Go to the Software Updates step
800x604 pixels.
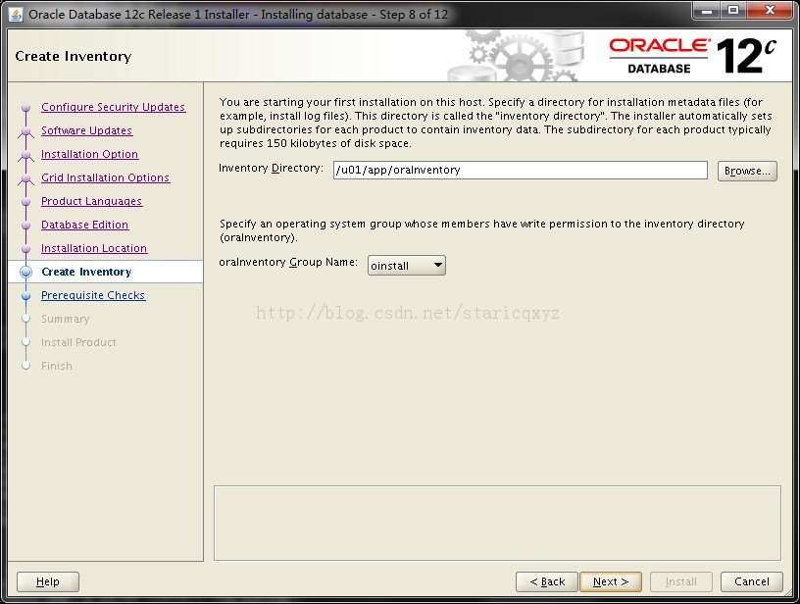tap(86, 130)
